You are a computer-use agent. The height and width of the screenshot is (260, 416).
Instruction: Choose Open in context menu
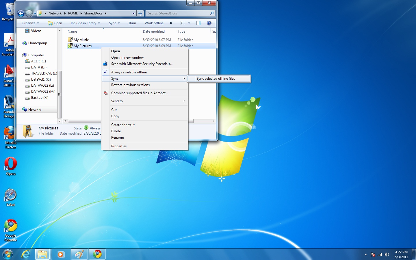145,51
